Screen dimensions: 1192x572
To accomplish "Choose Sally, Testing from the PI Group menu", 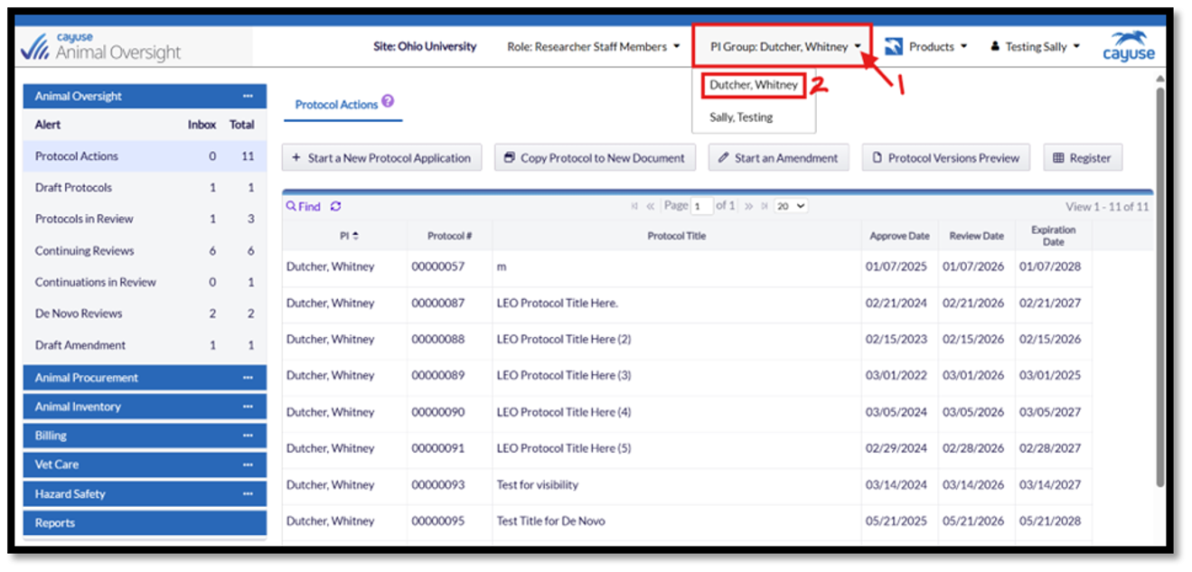I will (x=741, y=117).
